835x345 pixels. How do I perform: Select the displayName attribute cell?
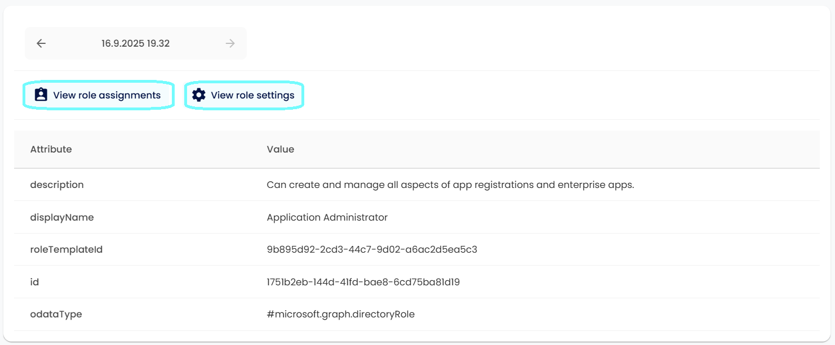(62, 217)
